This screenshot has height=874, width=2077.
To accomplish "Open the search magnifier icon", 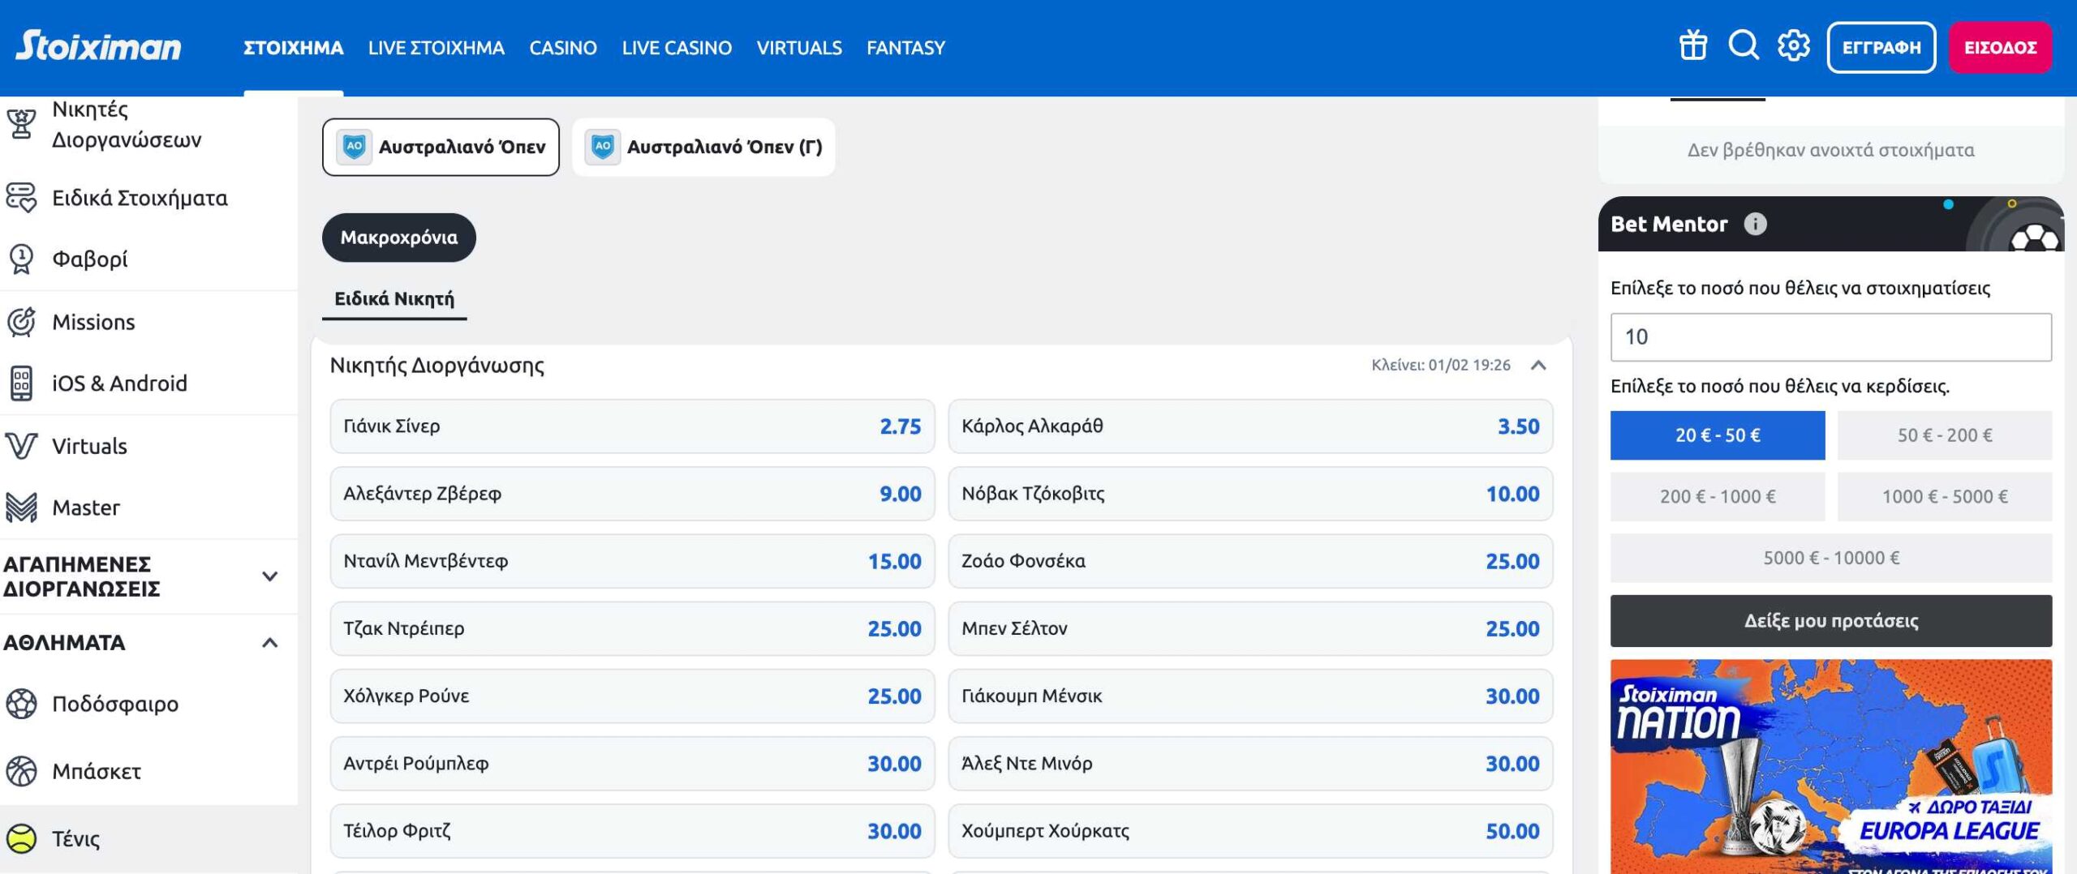I will tap(1744, 45).
